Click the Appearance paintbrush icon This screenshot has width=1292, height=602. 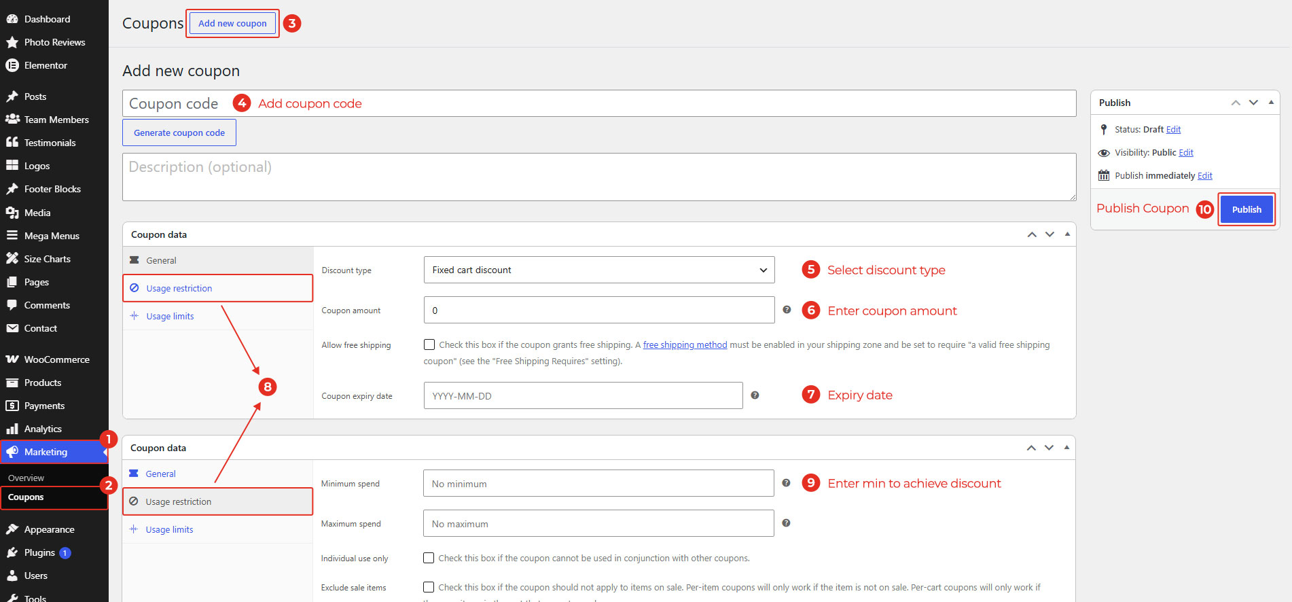[x=12, y=529]
